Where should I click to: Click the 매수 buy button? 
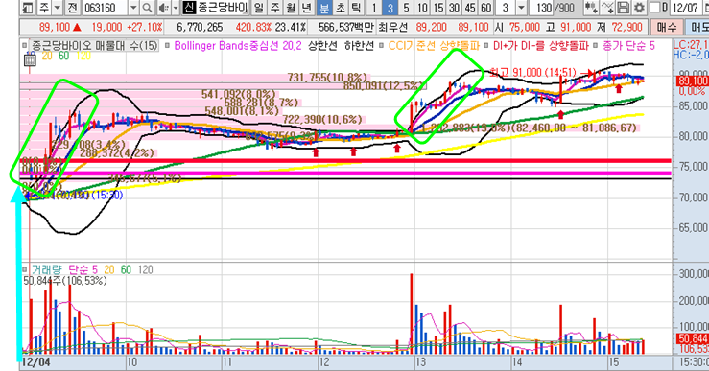[667, 27]
